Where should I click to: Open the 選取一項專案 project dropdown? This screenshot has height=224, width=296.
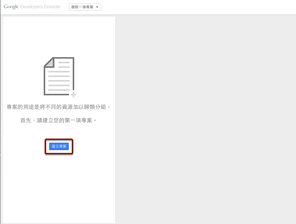85,7
